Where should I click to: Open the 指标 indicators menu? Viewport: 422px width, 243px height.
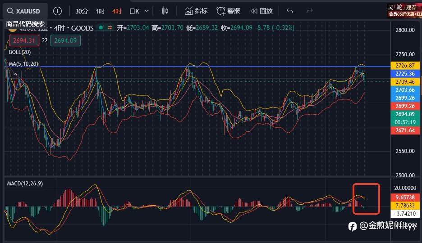196,11
